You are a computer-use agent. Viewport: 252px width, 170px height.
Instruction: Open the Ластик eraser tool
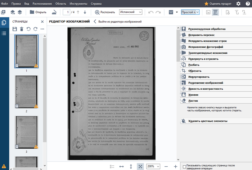(193, 100)
